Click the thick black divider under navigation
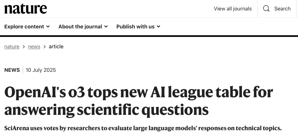 pyautogui.click(x=149, y=36)
